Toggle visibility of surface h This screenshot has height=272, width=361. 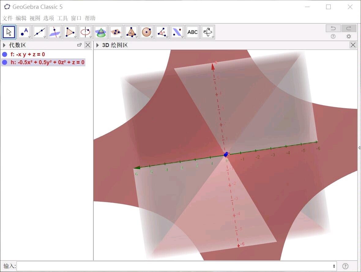tap(5, 62)
